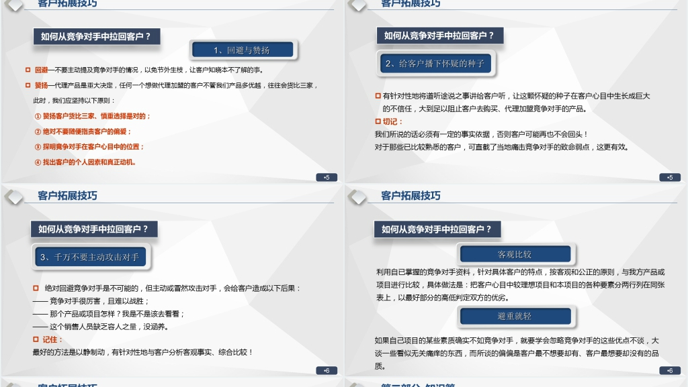688x387 pixels.
Task: Click the line starting '我们所说的话必须有一定的事实依据'
Action: 481,134
